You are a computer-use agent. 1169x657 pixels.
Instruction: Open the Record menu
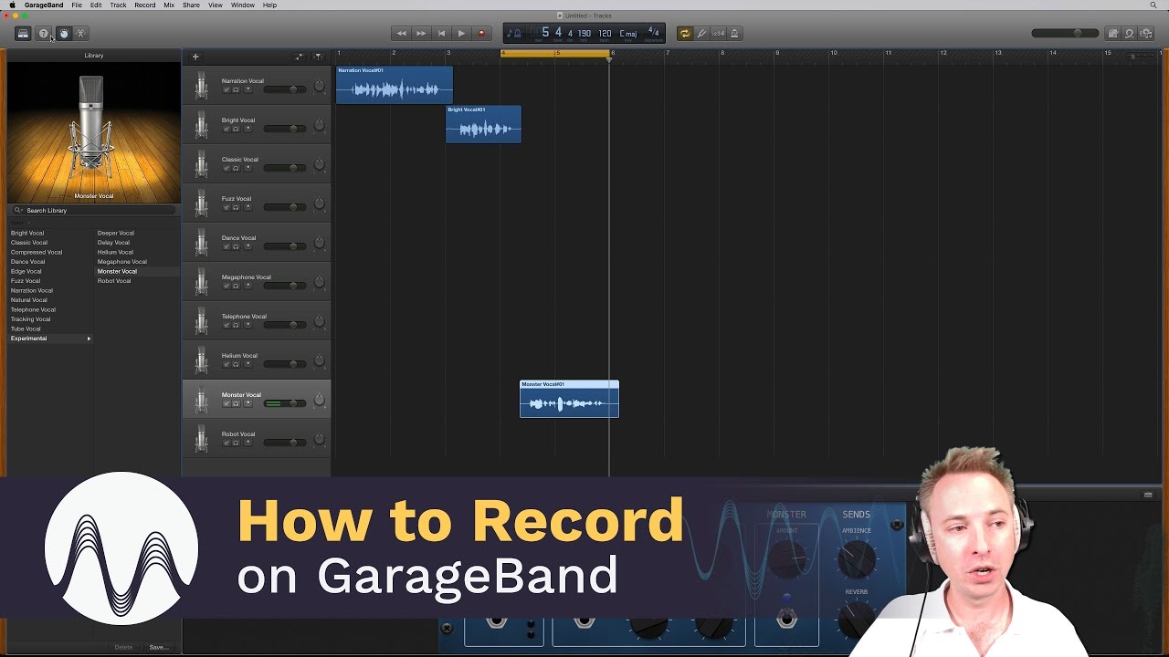click(x=145, y=5)
